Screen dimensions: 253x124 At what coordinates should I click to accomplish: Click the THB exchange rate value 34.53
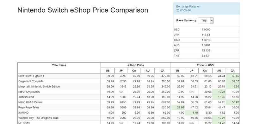pos(205,56)
